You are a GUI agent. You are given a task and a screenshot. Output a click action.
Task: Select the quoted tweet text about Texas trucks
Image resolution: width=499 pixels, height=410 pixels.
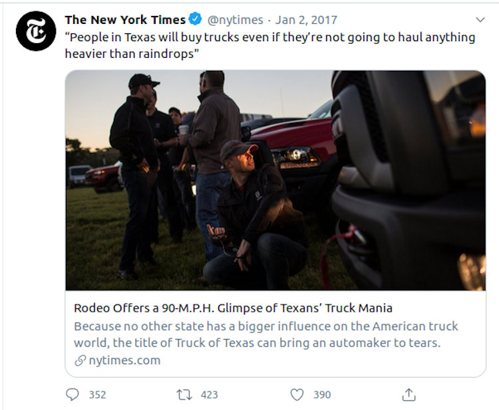[269, 45]
